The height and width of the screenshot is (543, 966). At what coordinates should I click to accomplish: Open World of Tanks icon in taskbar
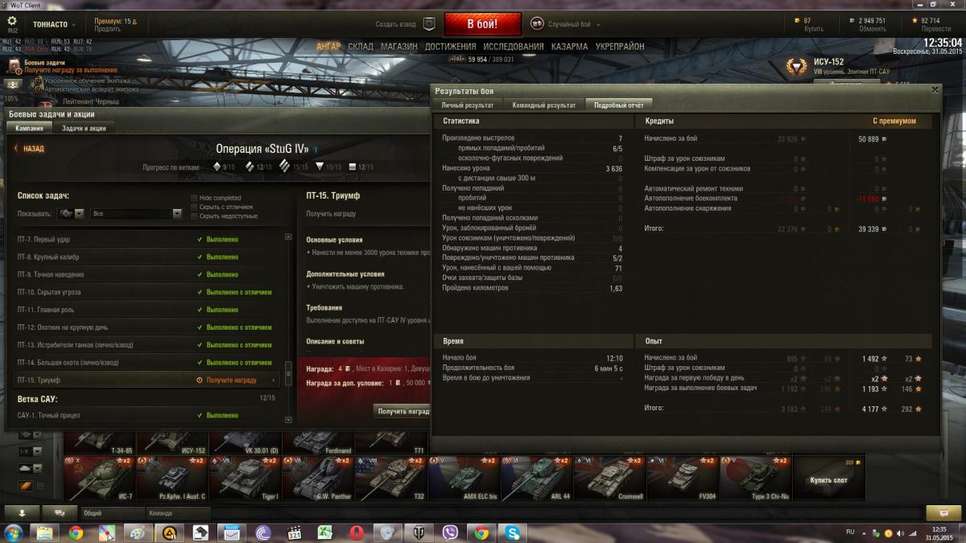(419, 533)
